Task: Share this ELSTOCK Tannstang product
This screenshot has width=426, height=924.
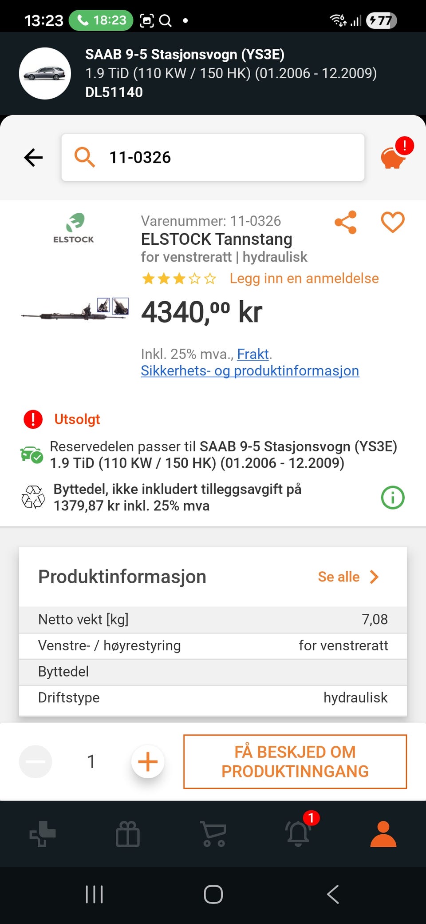Action: point(346,222)
